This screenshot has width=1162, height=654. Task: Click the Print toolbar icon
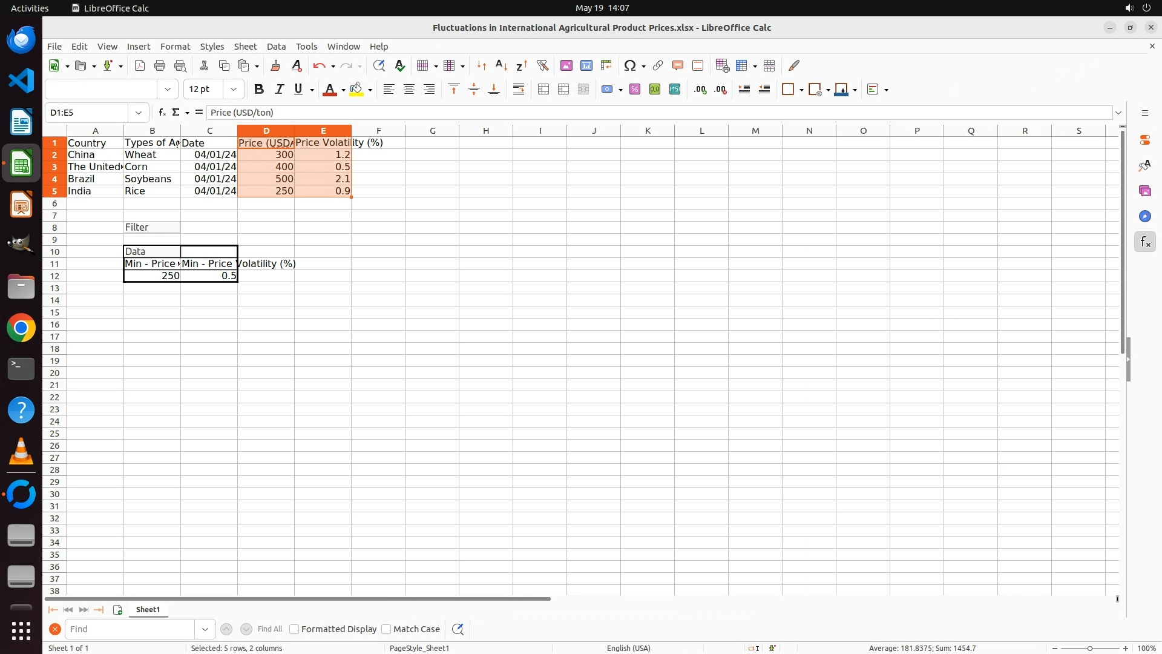[160, 65]
